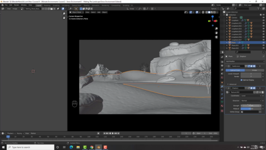The image size is (266, 150).
Task: Open Blender from Windows taskbar
Action: [99, 147]
